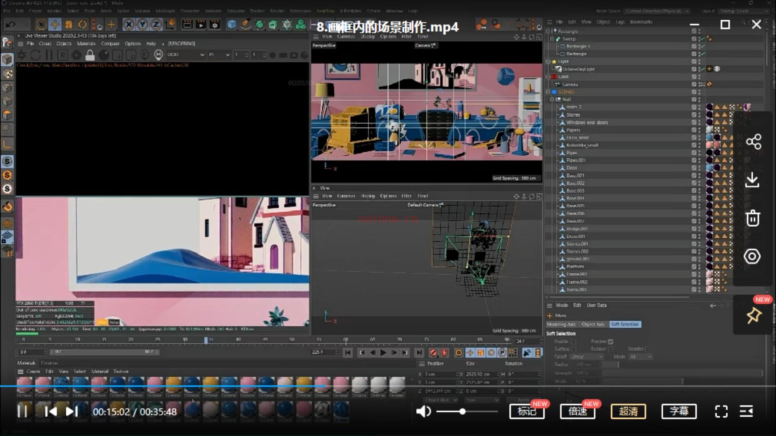Open Live Viewer Options menu

[133, 43]
